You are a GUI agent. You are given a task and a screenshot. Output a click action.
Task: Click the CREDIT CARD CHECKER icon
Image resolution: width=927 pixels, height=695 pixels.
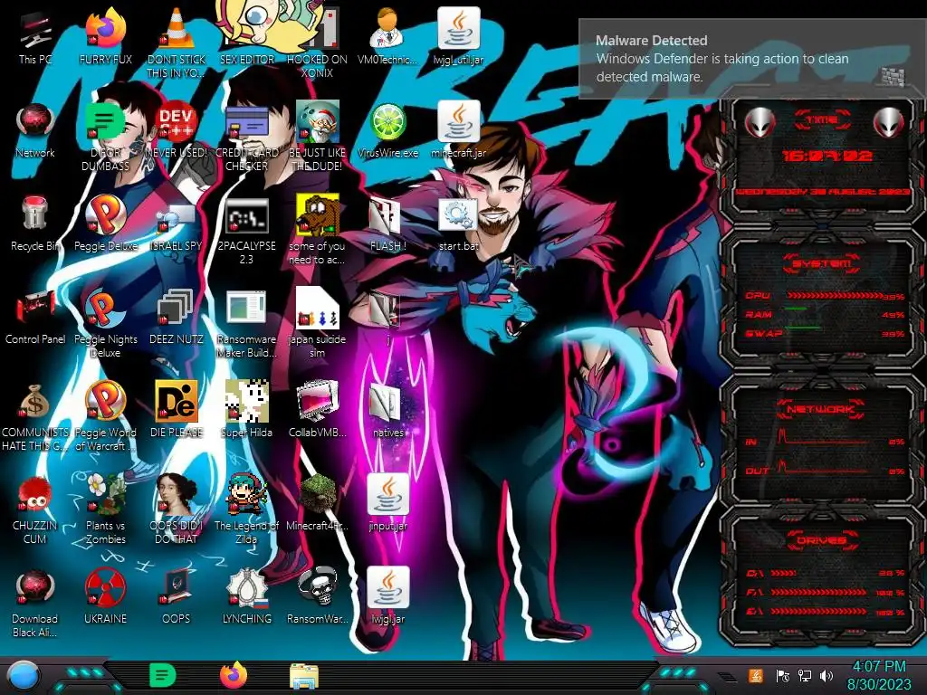coord(246,138)
